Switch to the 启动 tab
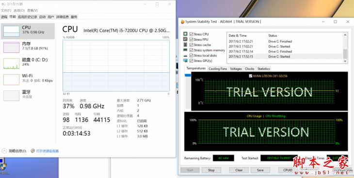This screenshot has width=354, height=178. (42, 17)
